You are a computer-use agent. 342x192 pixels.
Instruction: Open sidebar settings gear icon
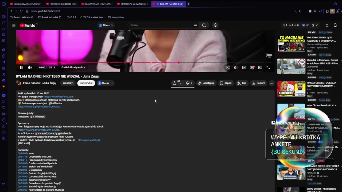pos(4,138)
